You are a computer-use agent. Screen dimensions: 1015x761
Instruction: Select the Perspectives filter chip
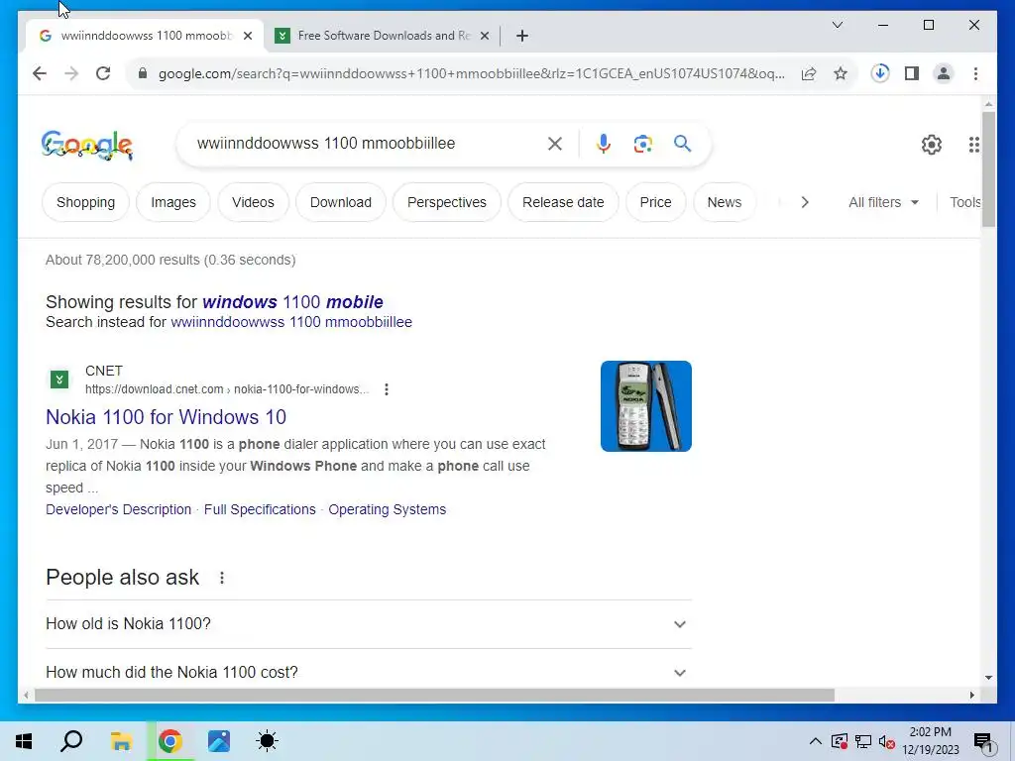447,202
